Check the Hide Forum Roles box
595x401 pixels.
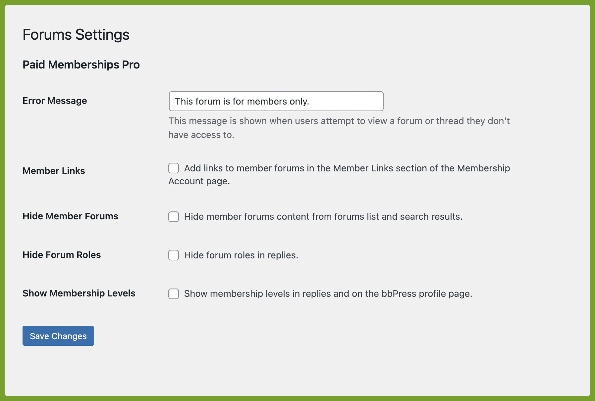(174, 255)
